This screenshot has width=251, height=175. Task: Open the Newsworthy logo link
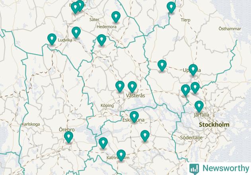click(x=219, y=169)
